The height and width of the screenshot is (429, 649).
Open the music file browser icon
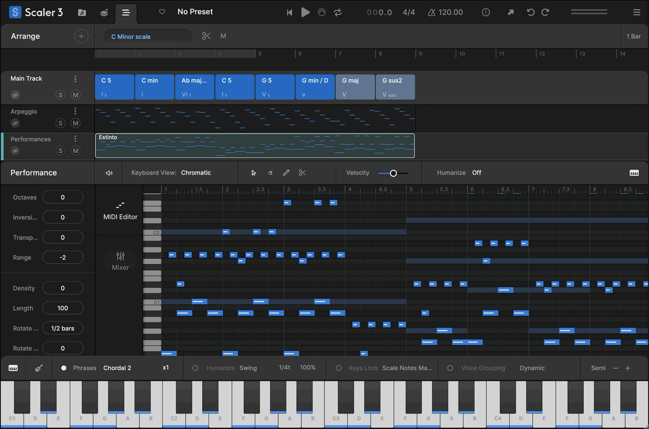point(82,12)
